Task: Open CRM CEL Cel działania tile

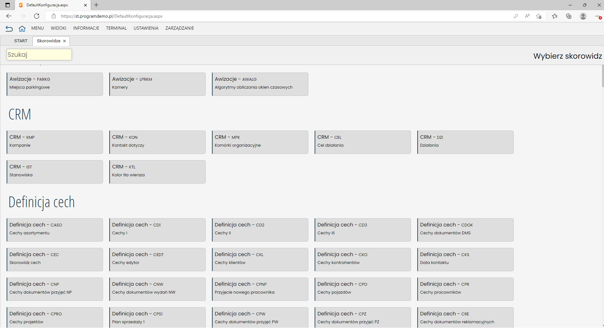Action: [x=363, y=142]
